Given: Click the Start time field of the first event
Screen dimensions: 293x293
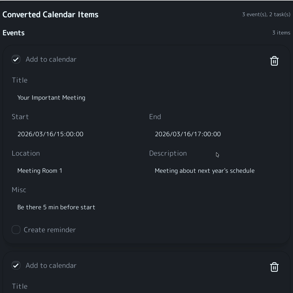Looking at the screenshot, I should pos(50,134).
